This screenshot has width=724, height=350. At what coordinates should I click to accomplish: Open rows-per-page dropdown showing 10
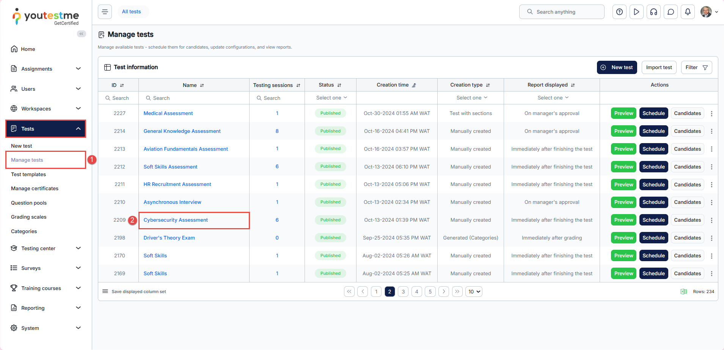474,292
